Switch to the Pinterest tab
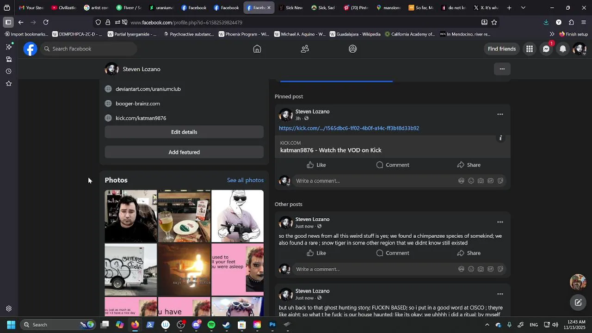 click(356, 8)
